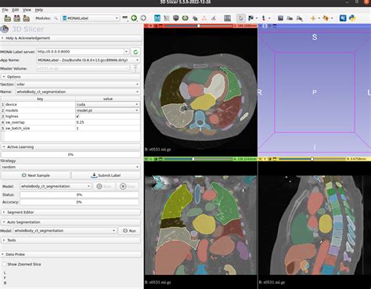Collapse the Data Probe section
This screenshot has width=371, height=289.
tap(71, 255)
